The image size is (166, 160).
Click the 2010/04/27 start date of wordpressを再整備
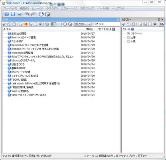tap(87, 53)
